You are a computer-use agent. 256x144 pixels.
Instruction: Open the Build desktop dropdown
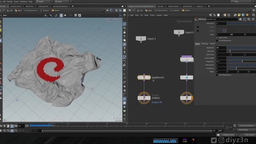[44, 2]
